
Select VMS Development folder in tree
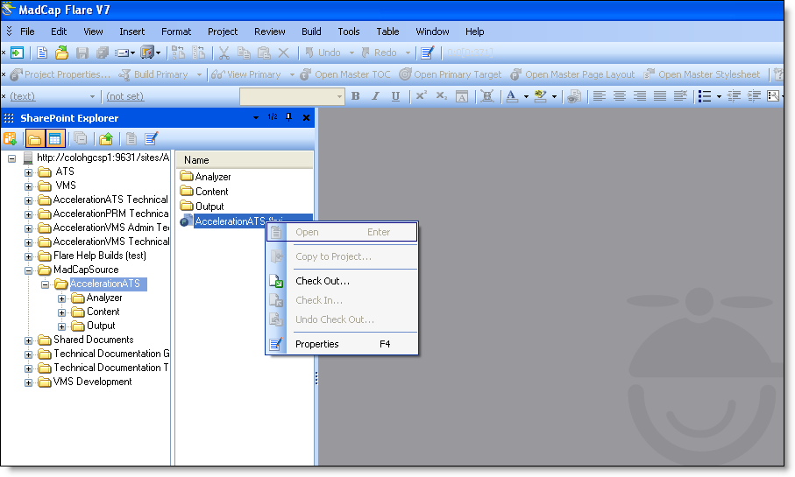93,382
